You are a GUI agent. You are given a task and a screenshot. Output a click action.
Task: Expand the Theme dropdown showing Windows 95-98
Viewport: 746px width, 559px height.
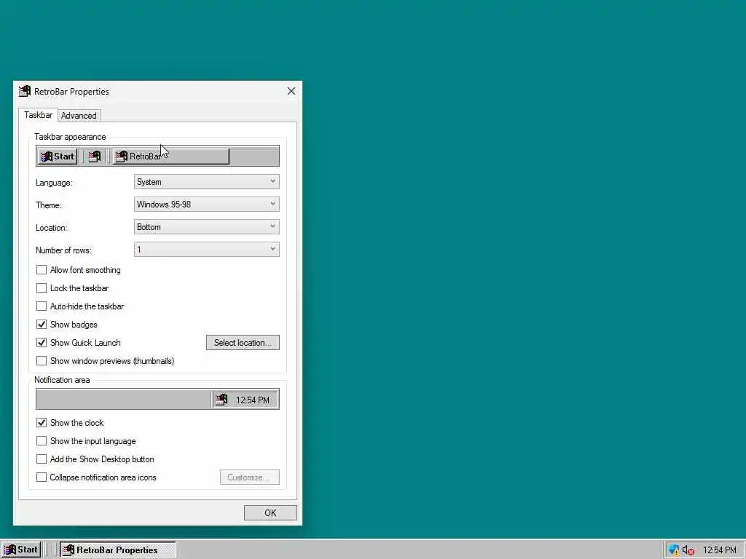pyautogui.click(x=206, y=205)
